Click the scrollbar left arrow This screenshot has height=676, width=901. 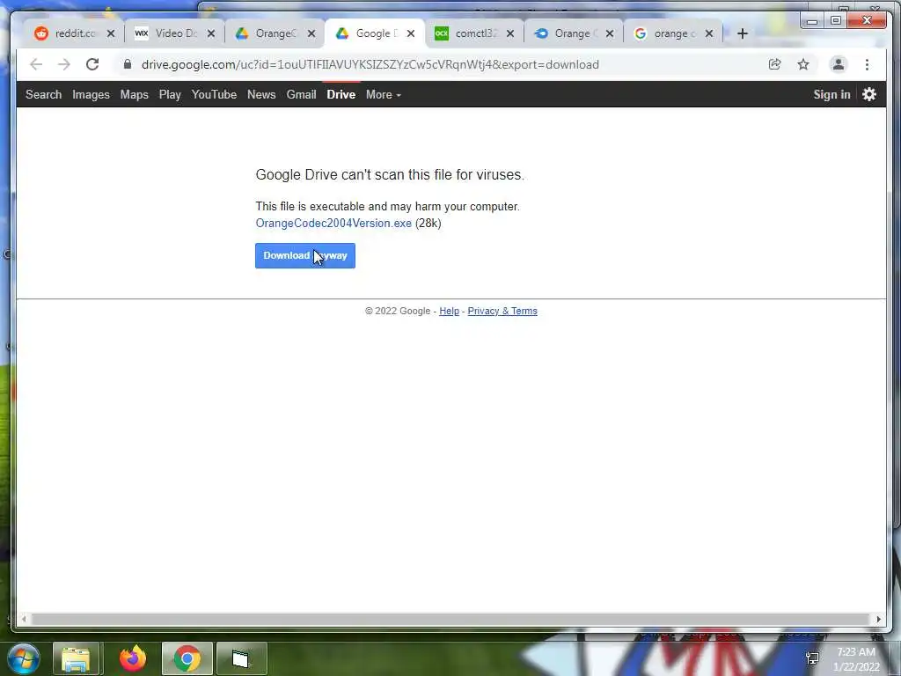(x=24, y=619)
